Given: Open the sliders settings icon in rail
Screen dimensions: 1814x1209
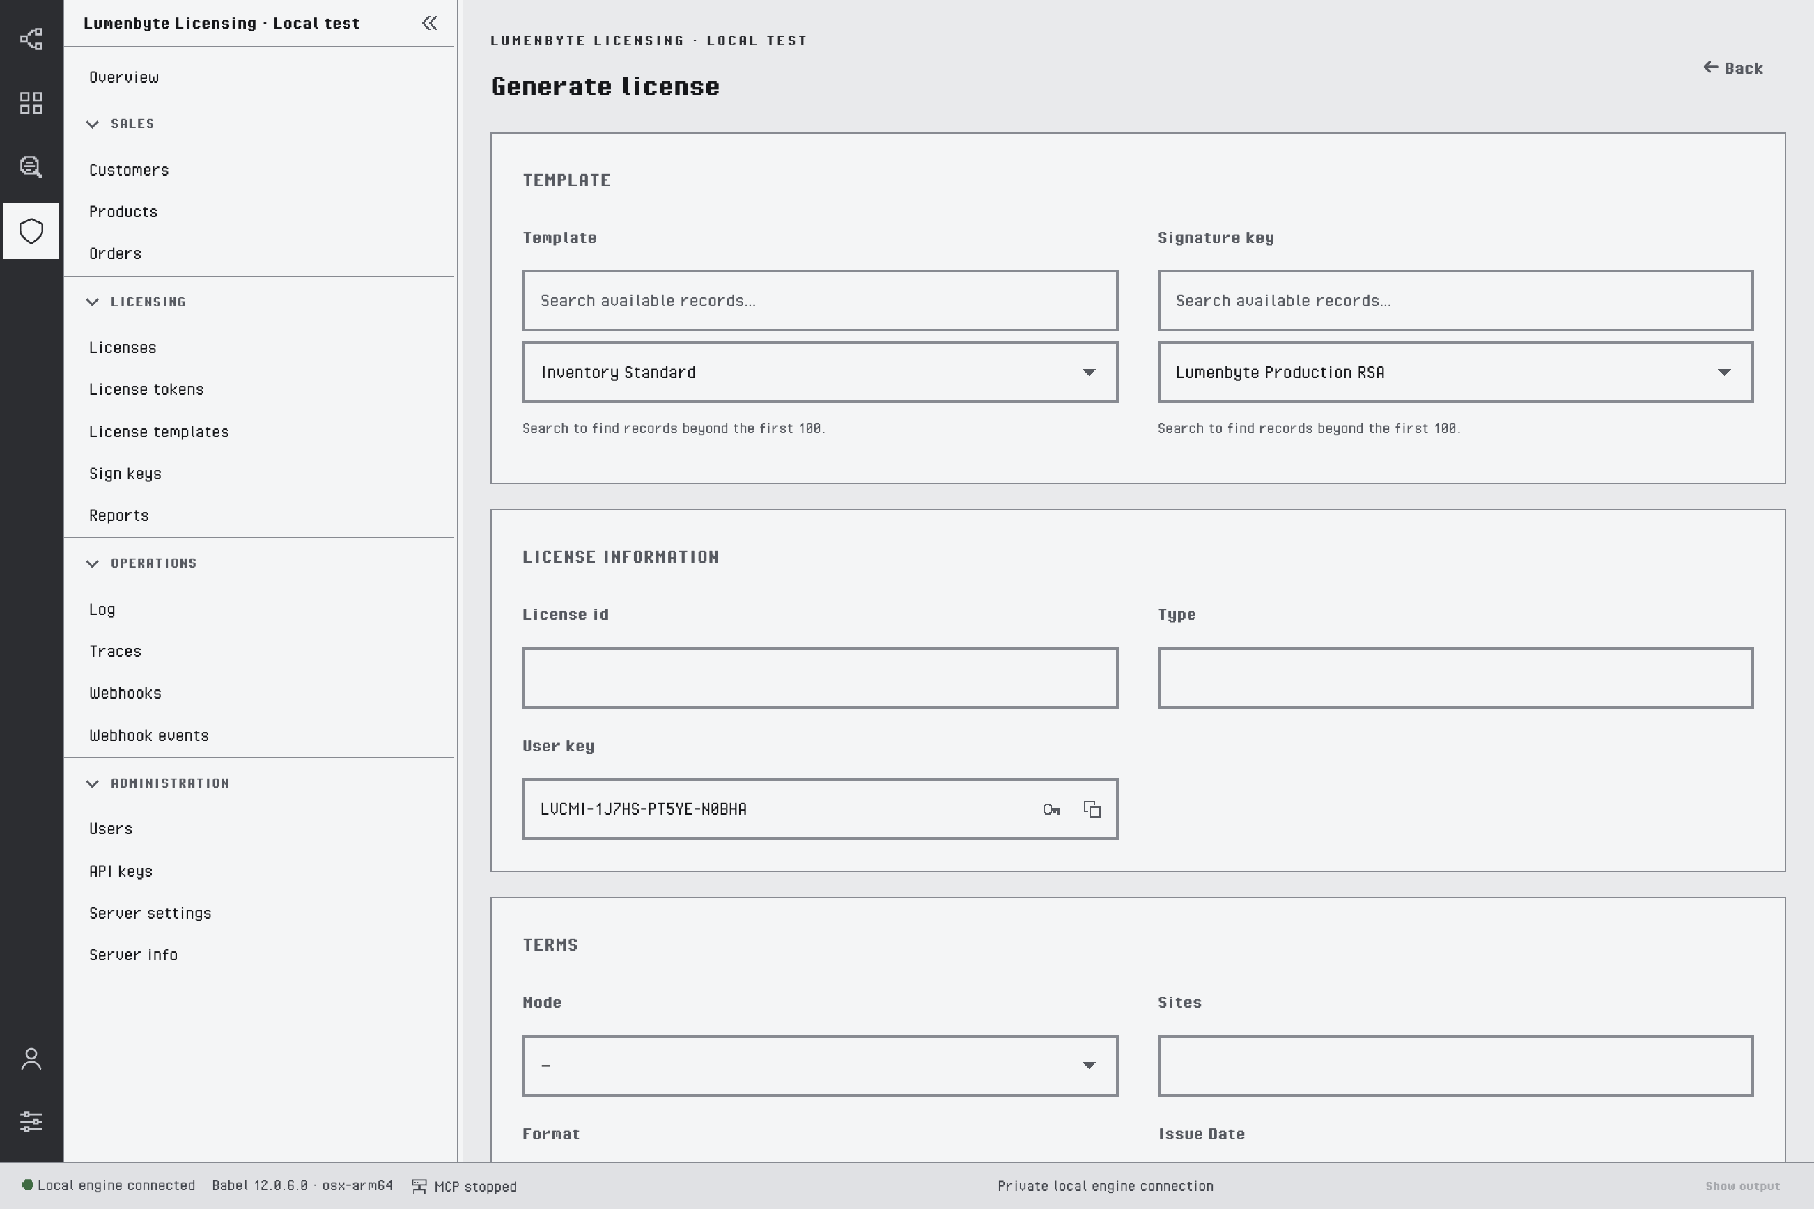Looking at the screenshot, I should tap(31, 1122).
